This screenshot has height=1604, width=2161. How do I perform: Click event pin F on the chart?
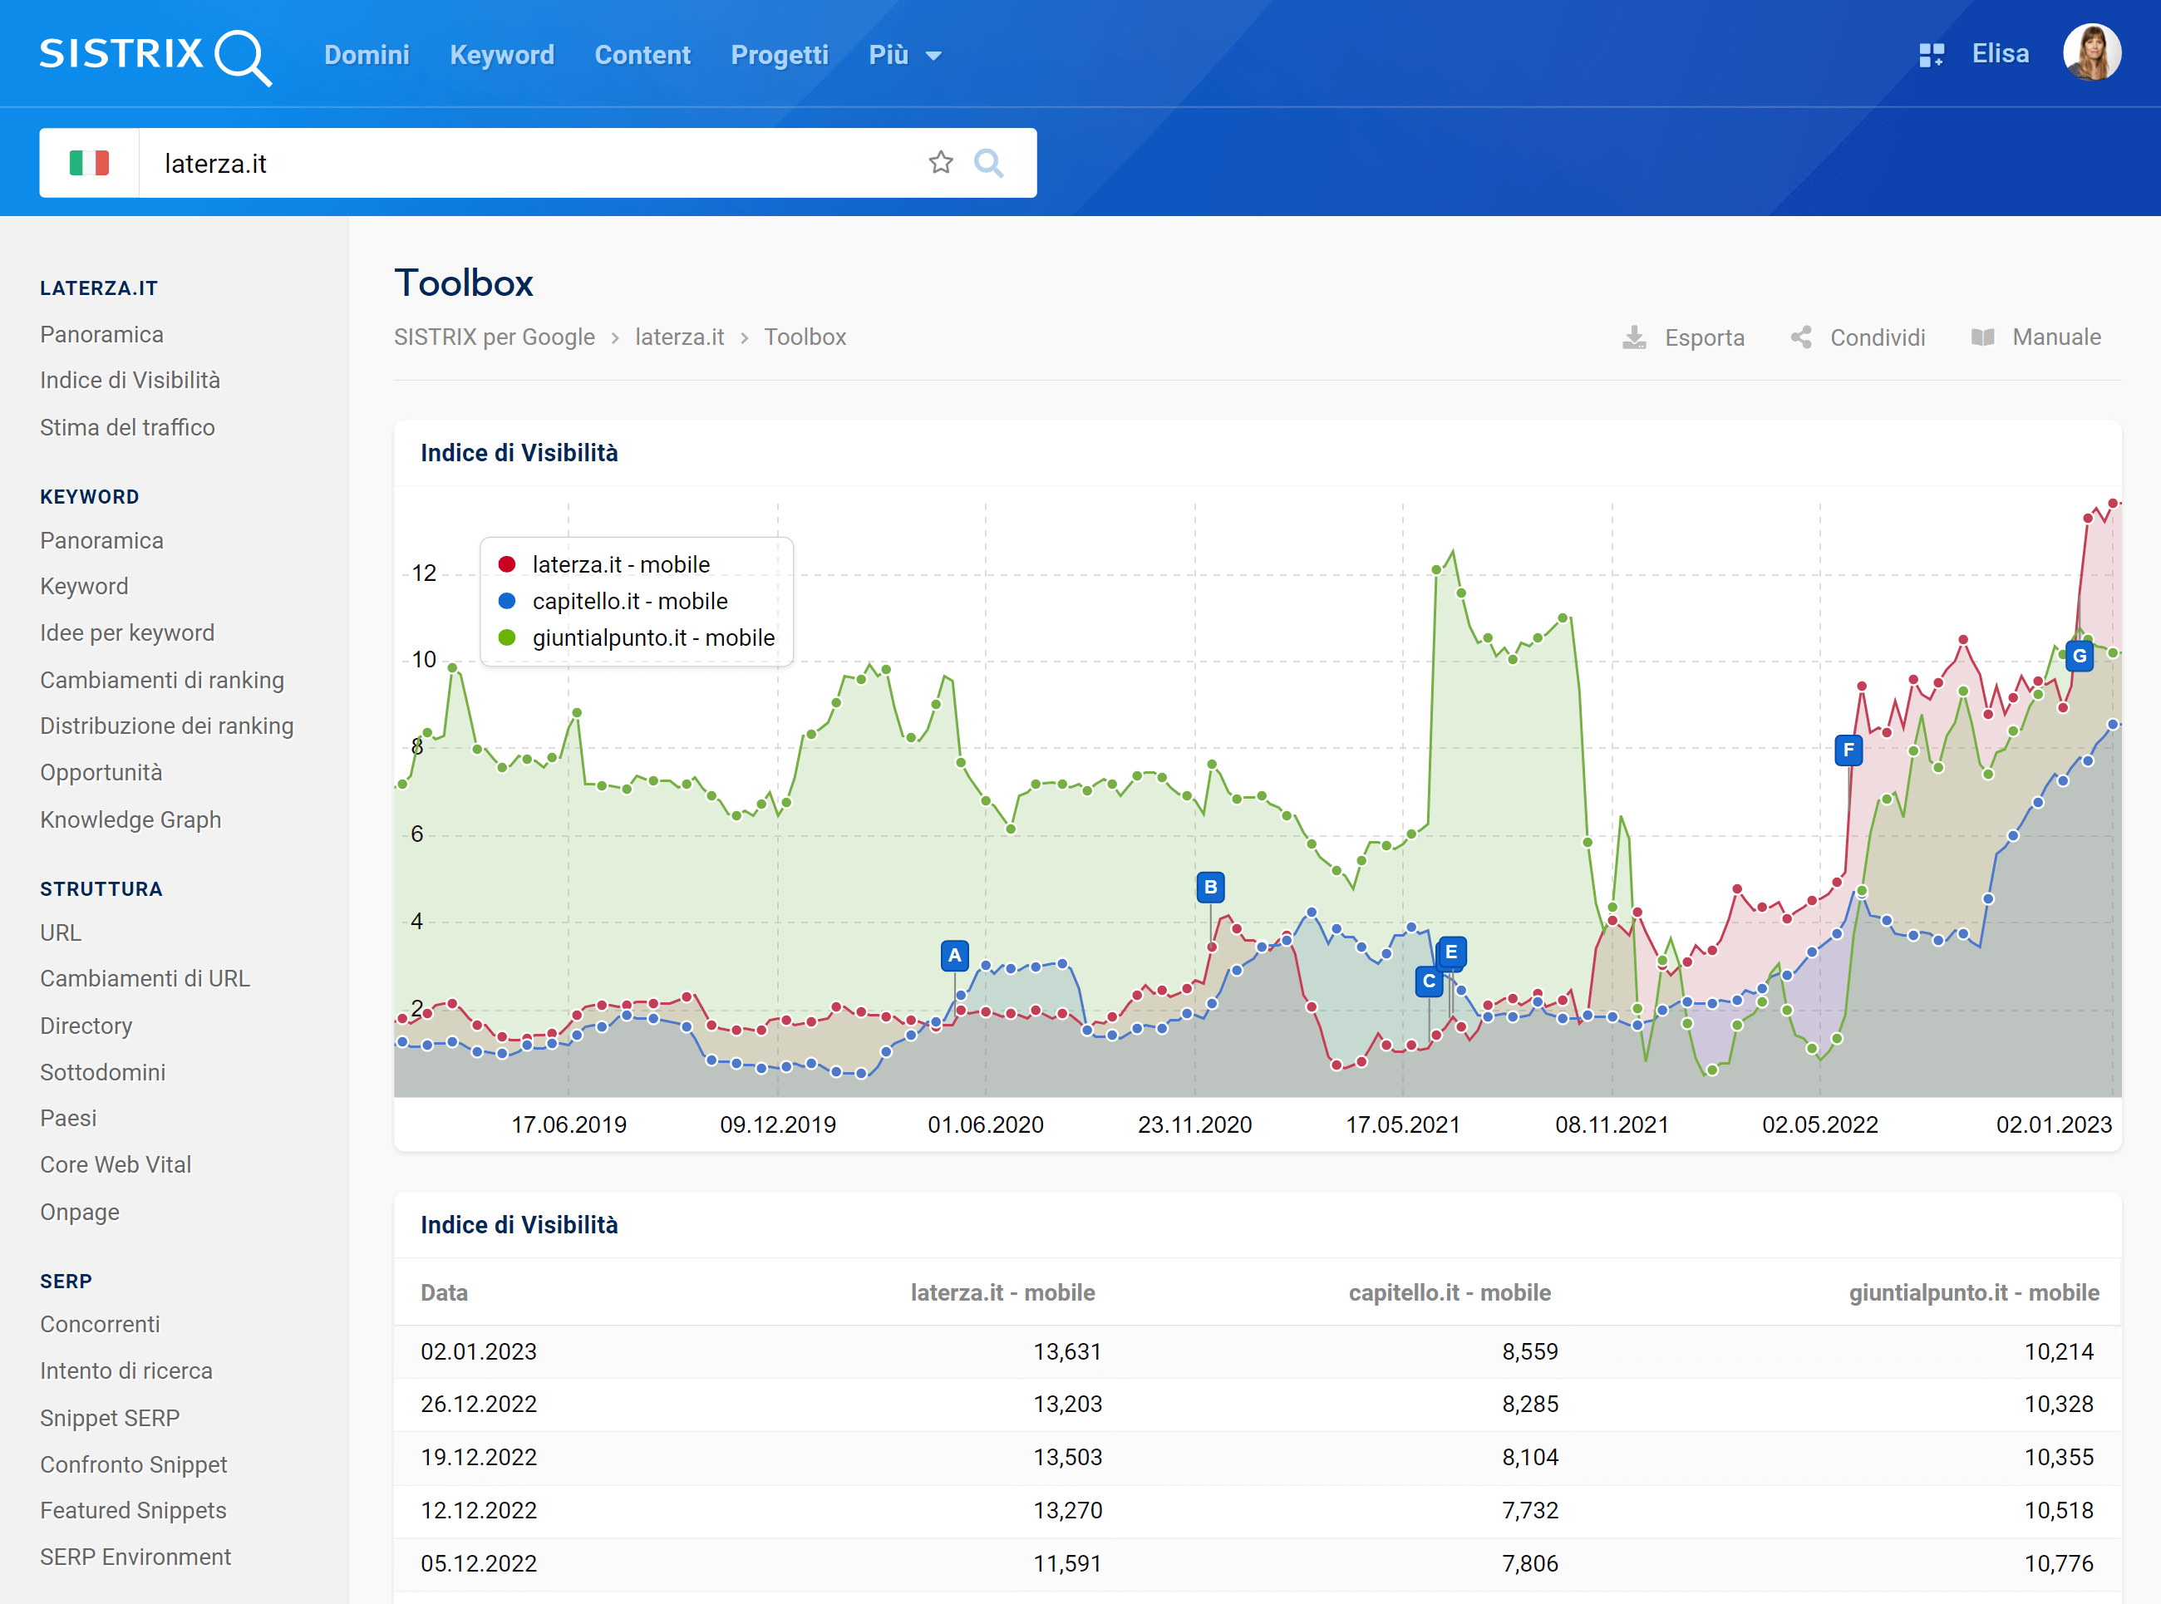pyautogui.click(x=1848, y=750)
